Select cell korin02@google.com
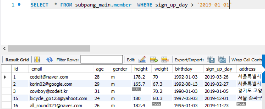The image size is (265, 109). pos(51,84)
